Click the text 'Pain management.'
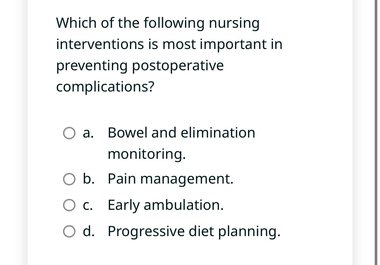Viewport: 380px width, 265px height. point(170,179)
